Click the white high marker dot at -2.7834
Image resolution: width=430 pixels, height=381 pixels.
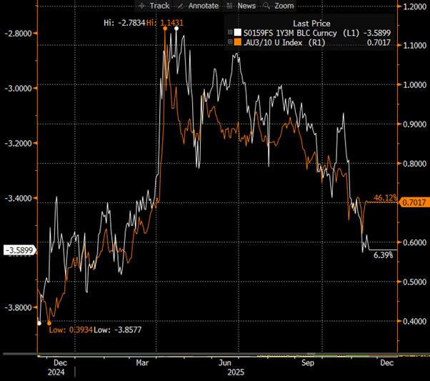tap(176, 29)
